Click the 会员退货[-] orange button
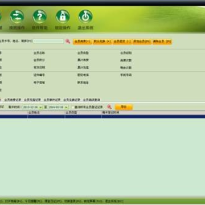 [122, 42]
